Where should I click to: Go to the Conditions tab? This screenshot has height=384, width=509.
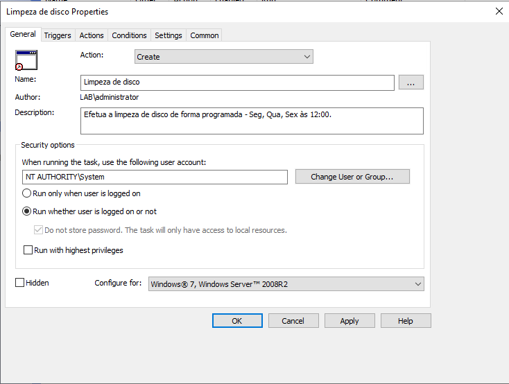(x=129, y=35)
